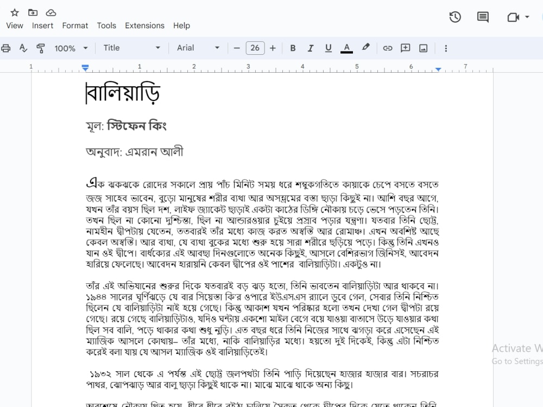Click the author line স্টিফেন কিং
This screenshot has width=543, height=407.
tap(137, 125)
